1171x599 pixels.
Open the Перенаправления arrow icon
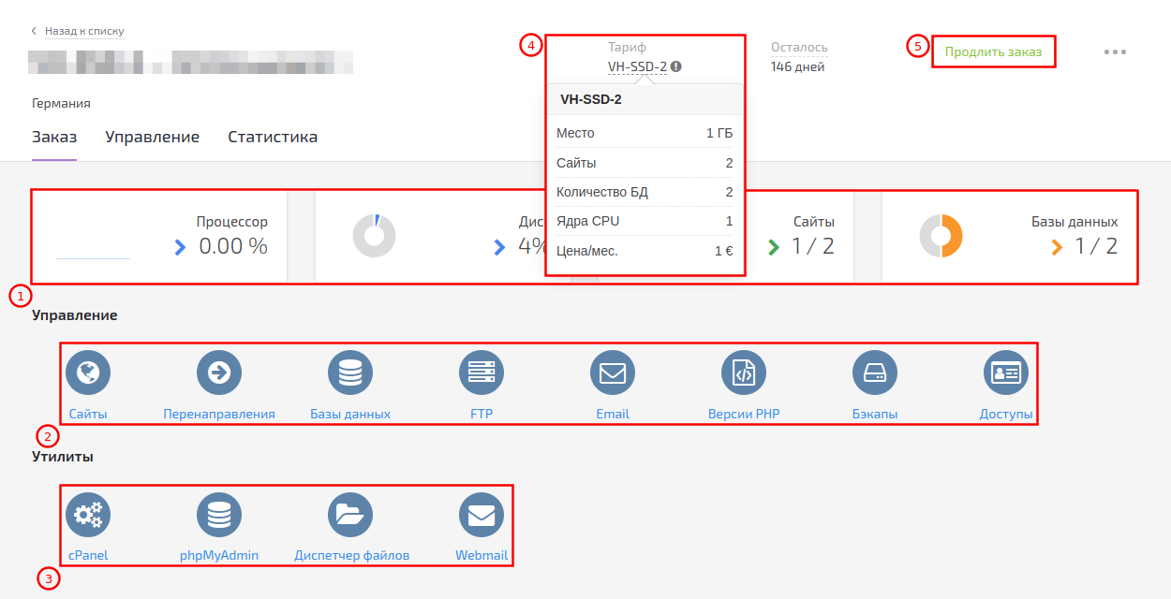coord(219,373)
